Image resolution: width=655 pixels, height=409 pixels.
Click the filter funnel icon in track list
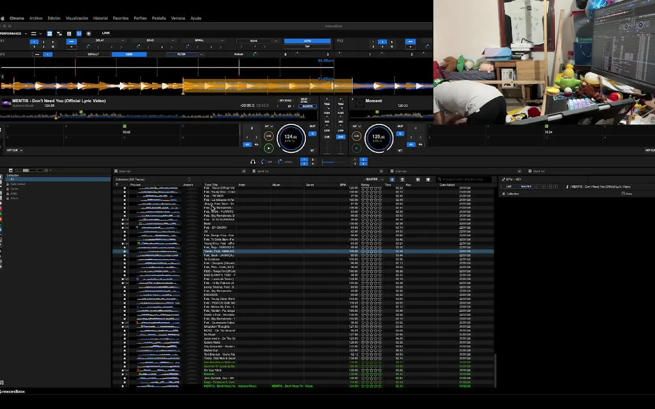117,185
